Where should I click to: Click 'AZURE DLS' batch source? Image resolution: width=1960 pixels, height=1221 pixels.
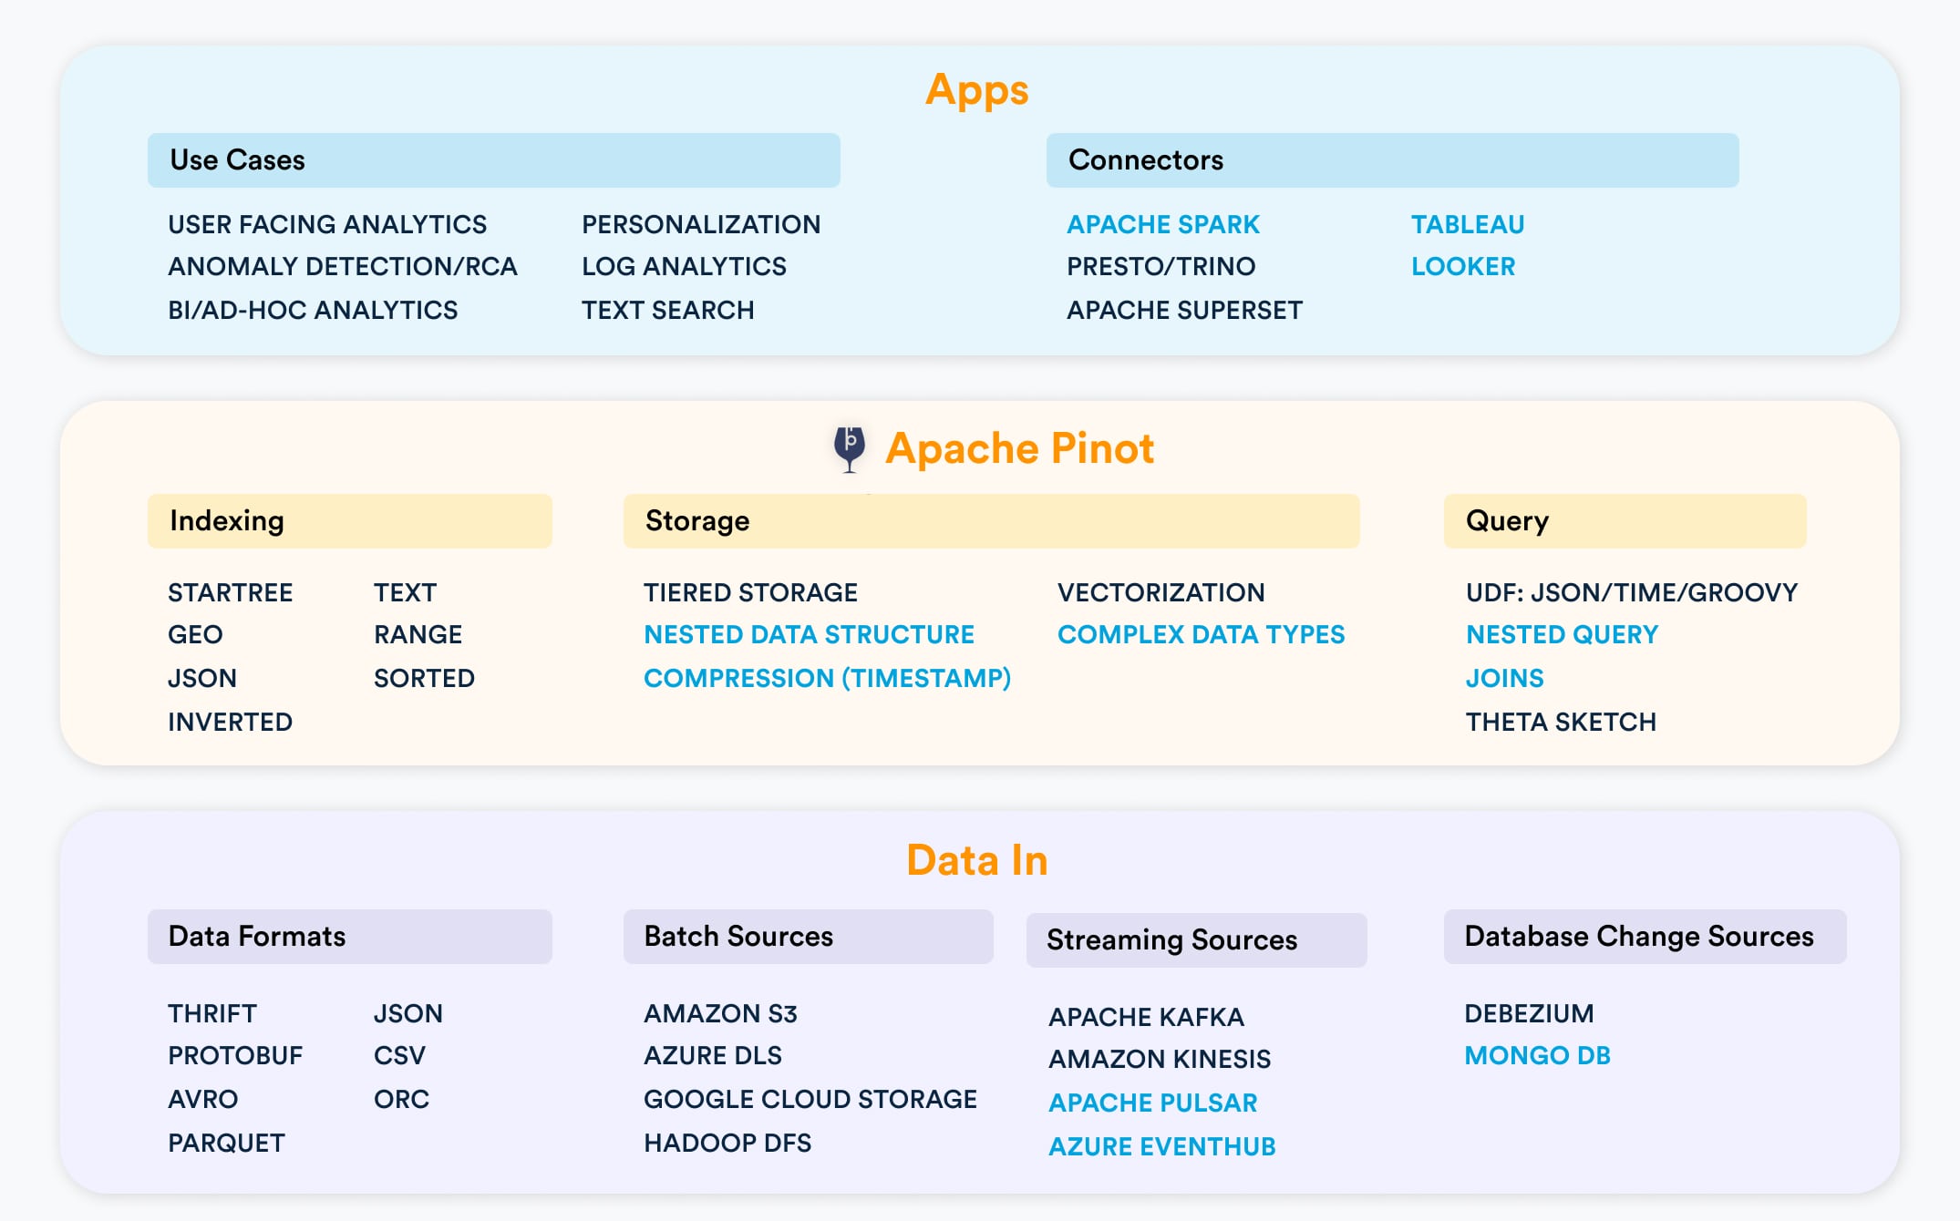[713, 1055]
